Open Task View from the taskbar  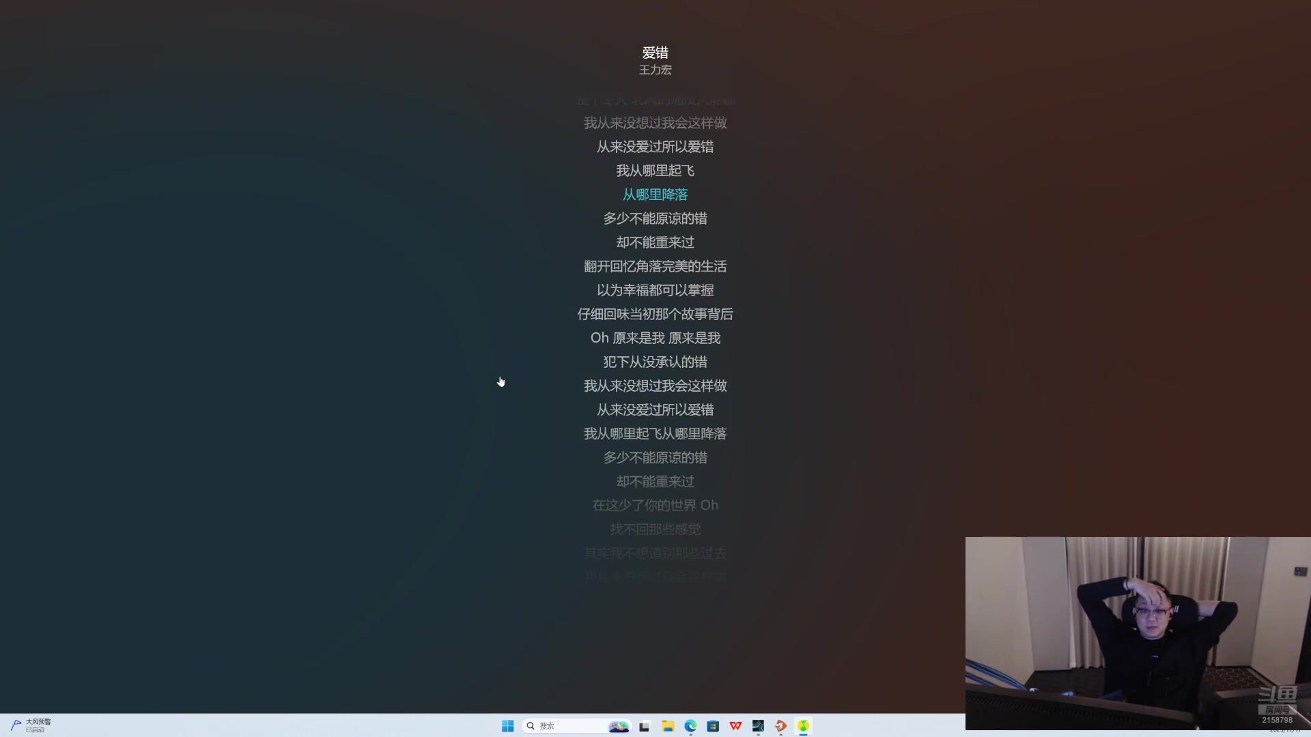pos(644,726)
